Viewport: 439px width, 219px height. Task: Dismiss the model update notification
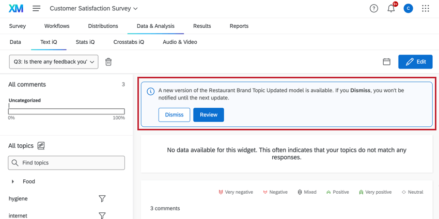coord(174,115)
